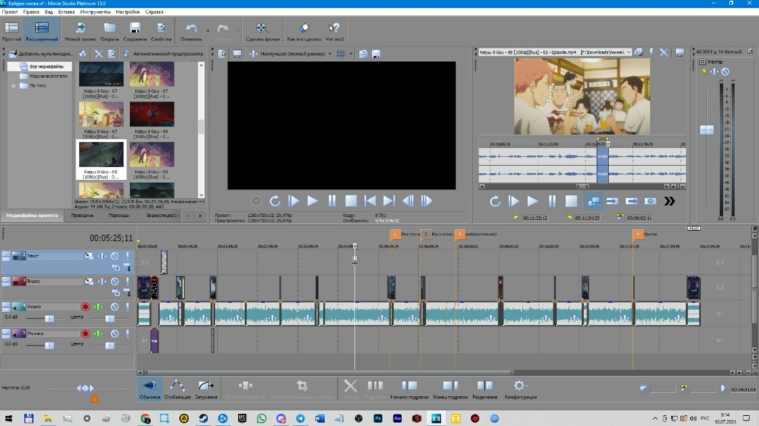
Task: Select 'Медианакопители' tree item
Action: tap(49, 76)
